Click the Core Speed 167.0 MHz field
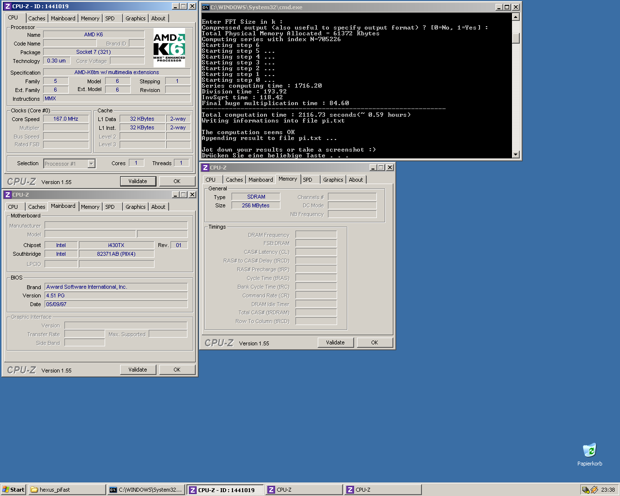This screenshot has height=496, width=620. (x=66, y=119)
